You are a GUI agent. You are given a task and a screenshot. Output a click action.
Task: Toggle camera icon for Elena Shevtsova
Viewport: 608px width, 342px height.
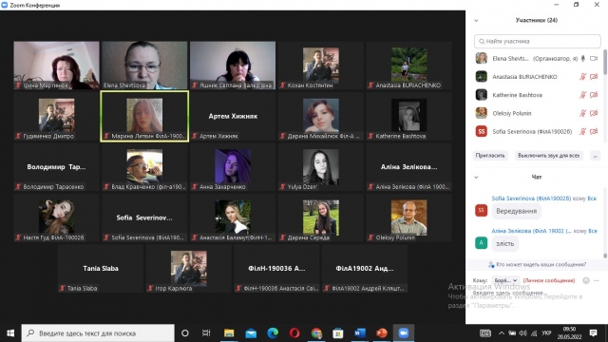coord(594,59)
